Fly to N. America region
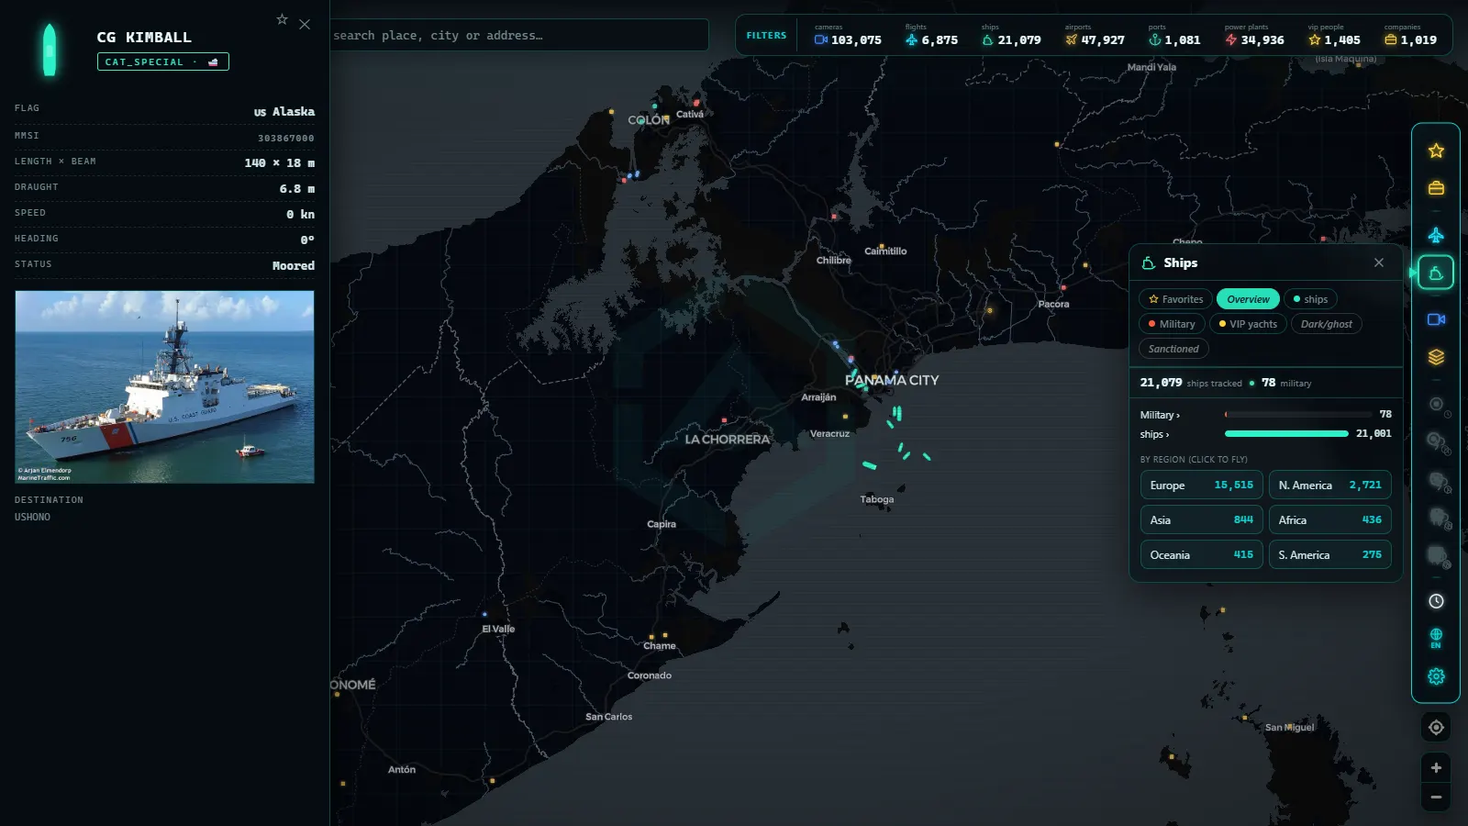Screen dimensions: 1468x826 [x=1329, y=485]
